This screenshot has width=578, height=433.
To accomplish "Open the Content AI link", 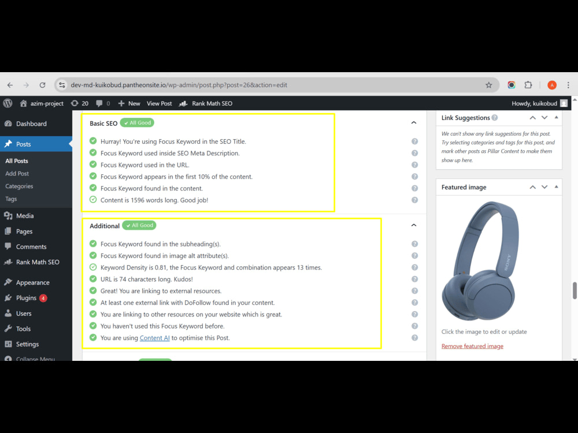I will [x=154, y=338].
